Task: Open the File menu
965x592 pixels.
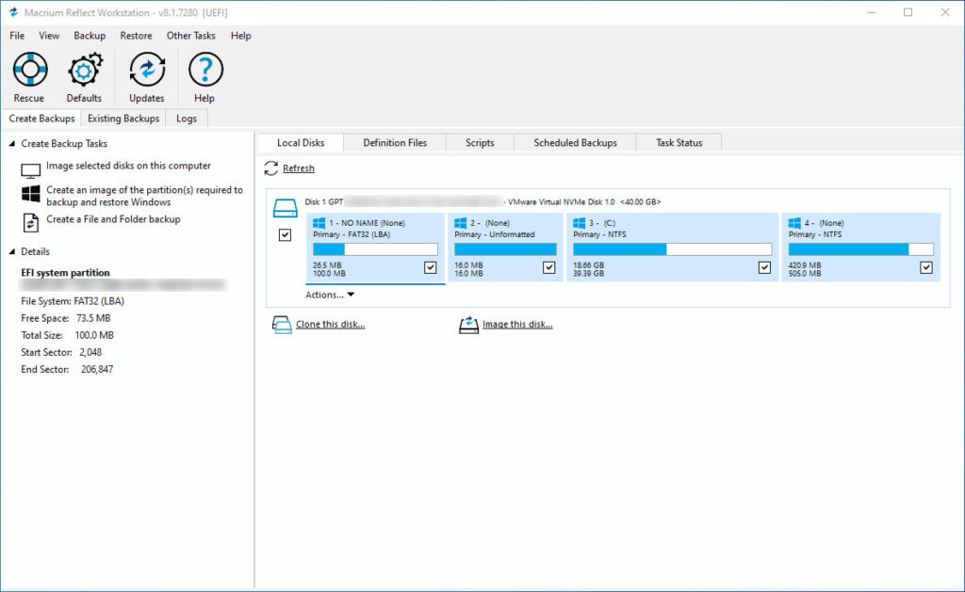Action: pos(17,36)
